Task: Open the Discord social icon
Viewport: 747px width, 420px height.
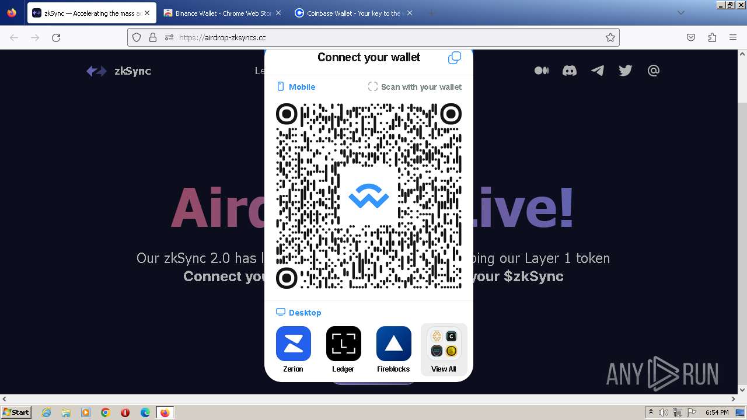Action: click(x=570, y=71)
